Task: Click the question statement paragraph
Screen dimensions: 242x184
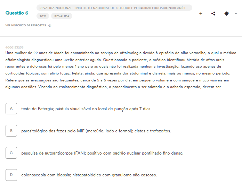Action: click(121, 70)
